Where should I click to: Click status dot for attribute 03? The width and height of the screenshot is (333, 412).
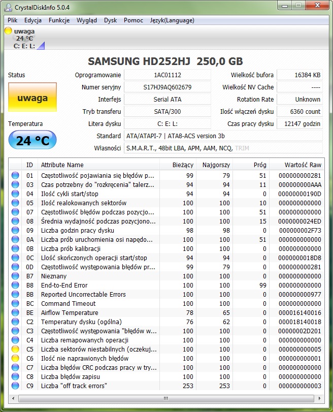[x=15, y=184]
